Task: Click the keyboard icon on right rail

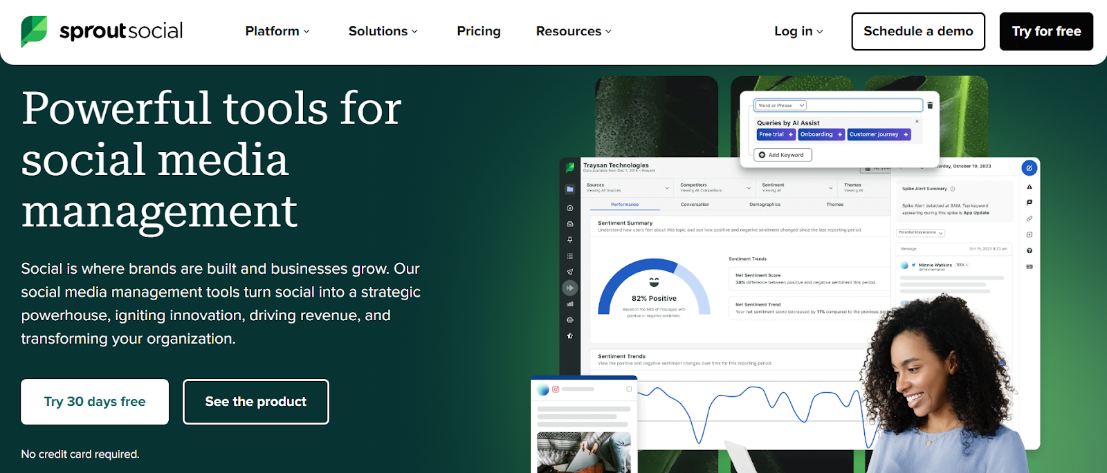Action: click(1030, 266)
